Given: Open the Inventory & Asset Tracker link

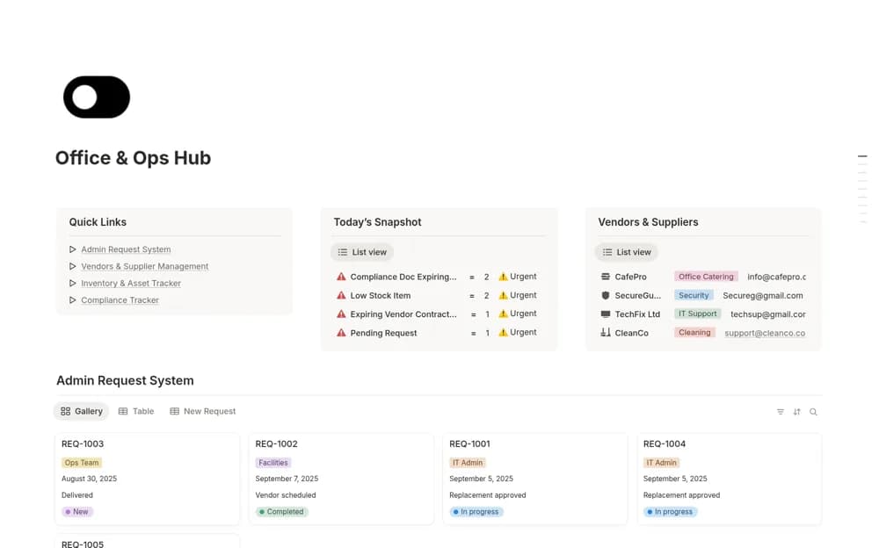Looking at the screenshot, I should (131, 283).
